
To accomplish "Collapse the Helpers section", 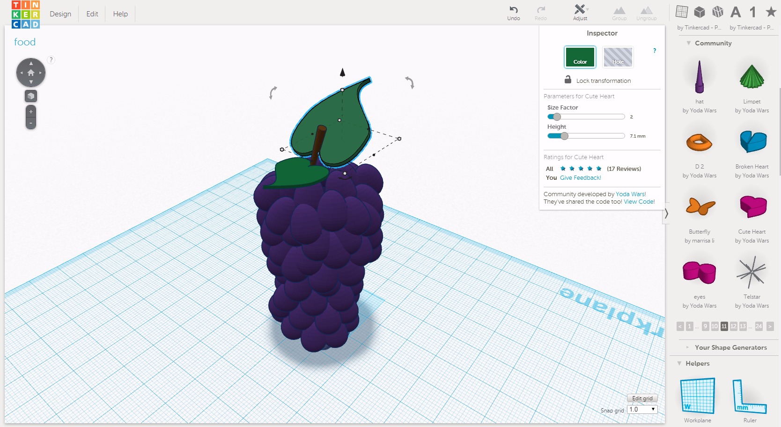I will pyautogui.click(x=679, y=363).
